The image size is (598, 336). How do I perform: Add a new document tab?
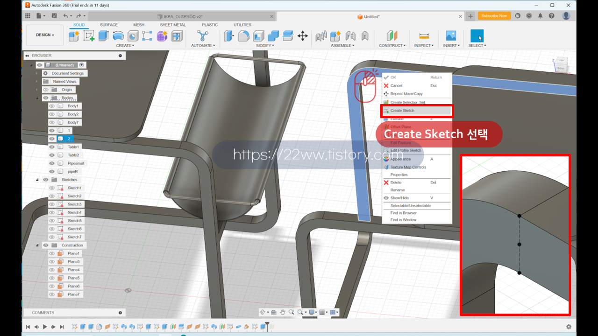tap(470, 16)
